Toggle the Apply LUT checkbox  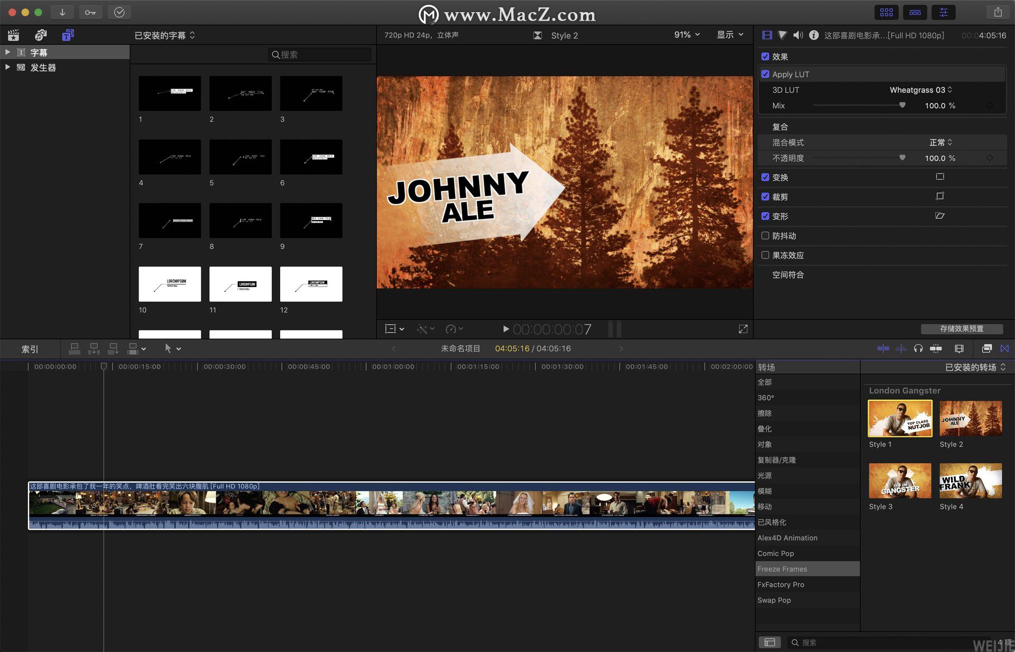[x=765, y=74]
